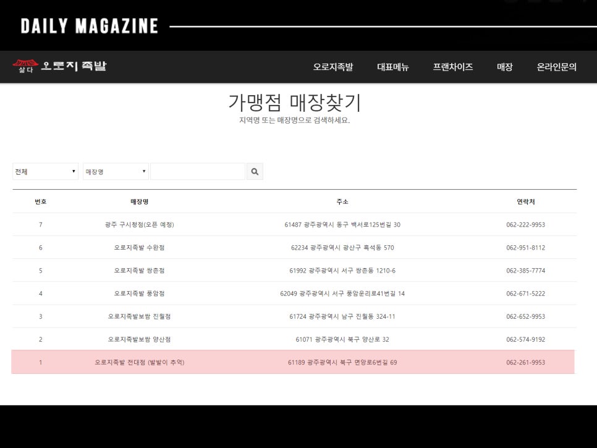The height and width of the screenshot is (448, 597).
Task: Click row number 1 cell
Action: pos(41,362)
